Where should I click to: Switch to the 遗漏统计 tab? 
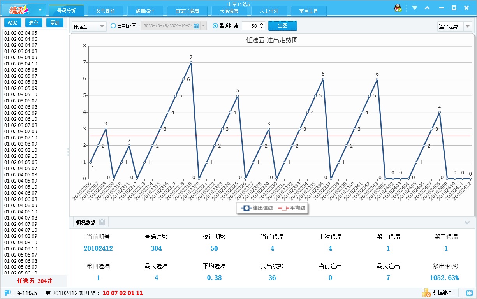pos(145,11)
